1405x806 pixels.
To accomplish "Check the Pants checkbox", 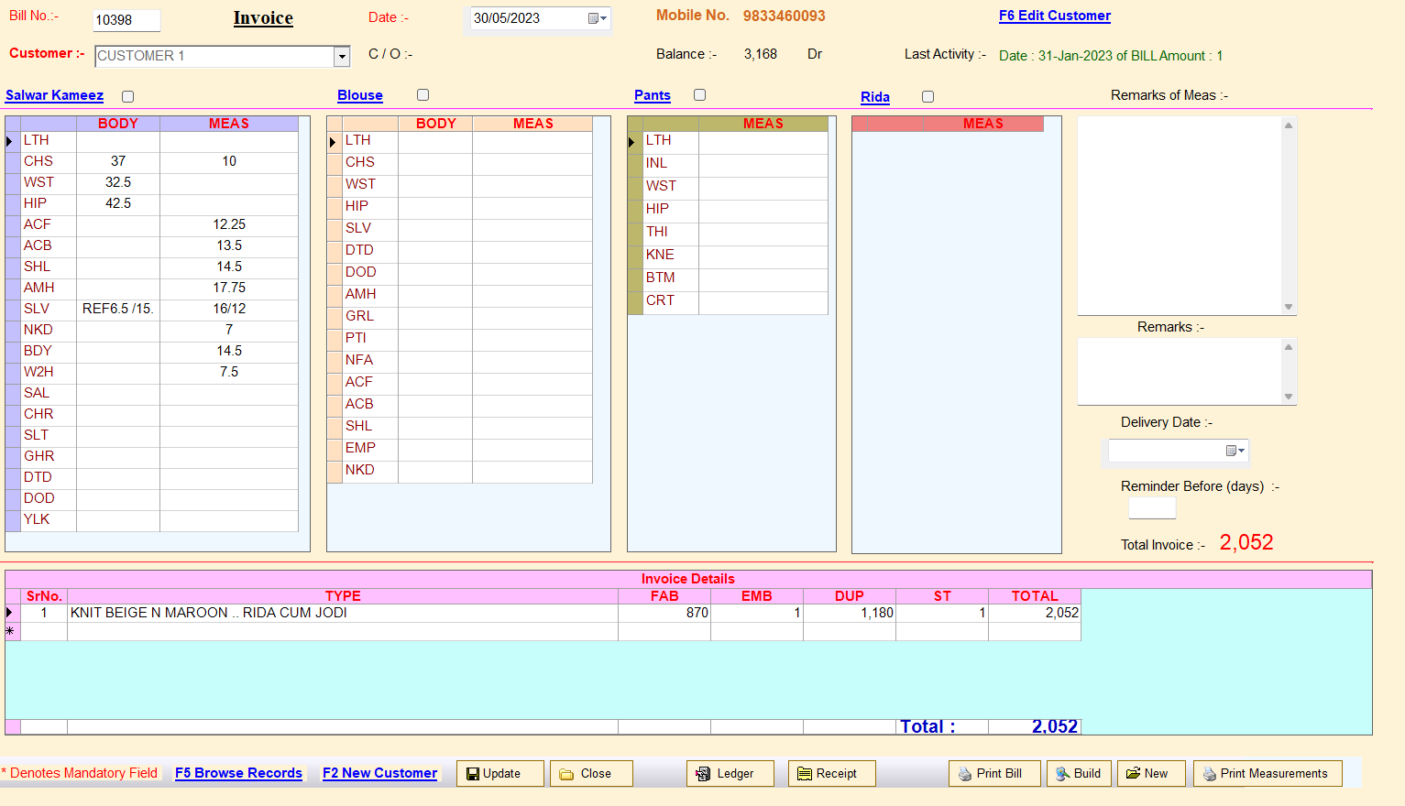I will [699, 94].
